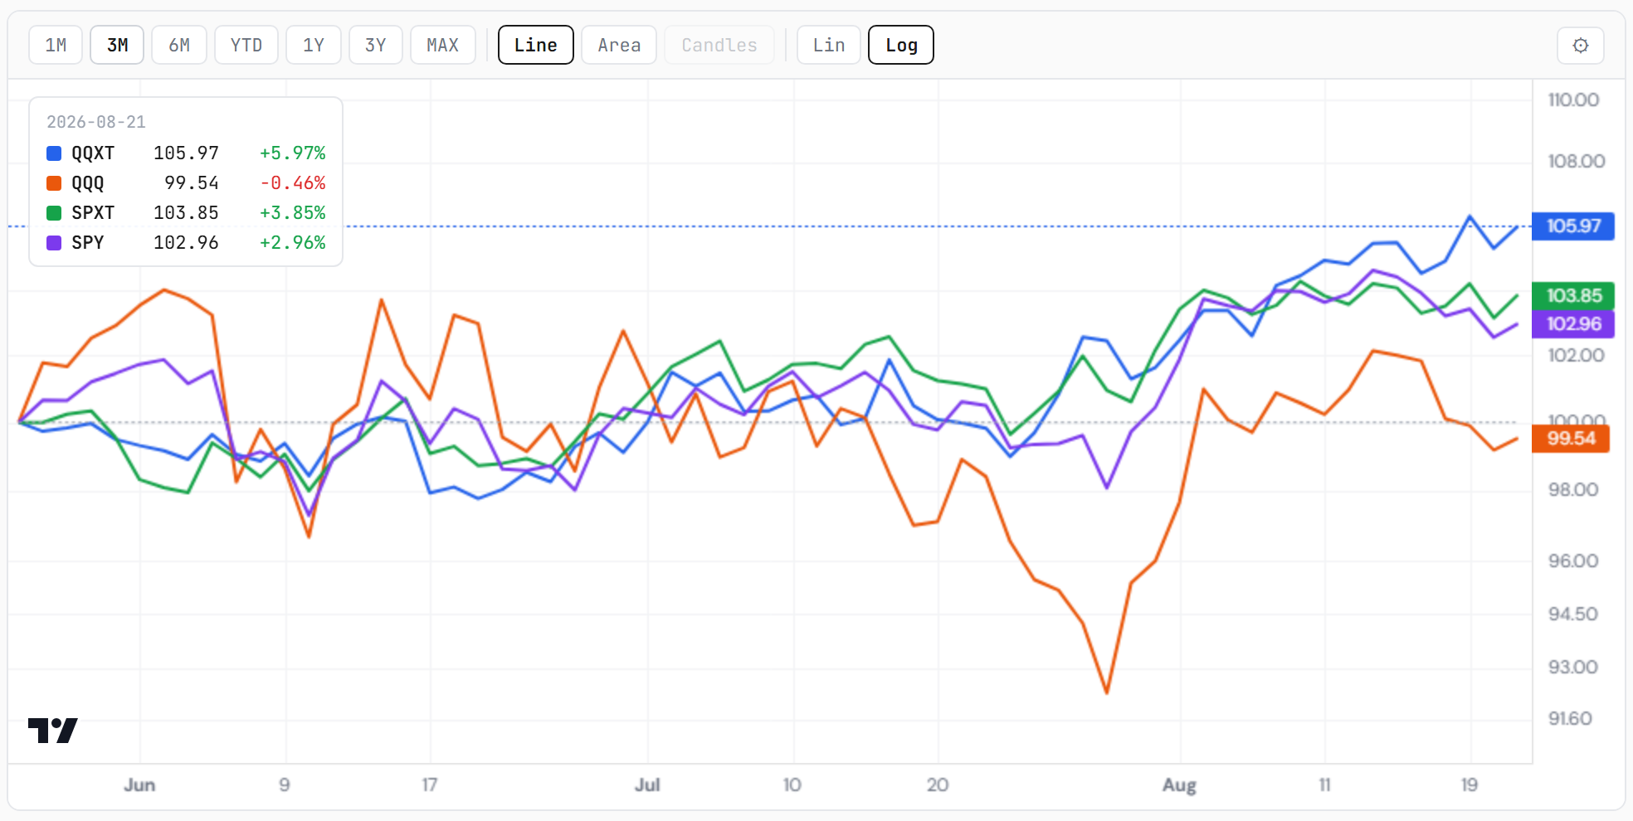Click the +3.85% change value
The height and width of the screenshot is (821, 1633).
293,213
